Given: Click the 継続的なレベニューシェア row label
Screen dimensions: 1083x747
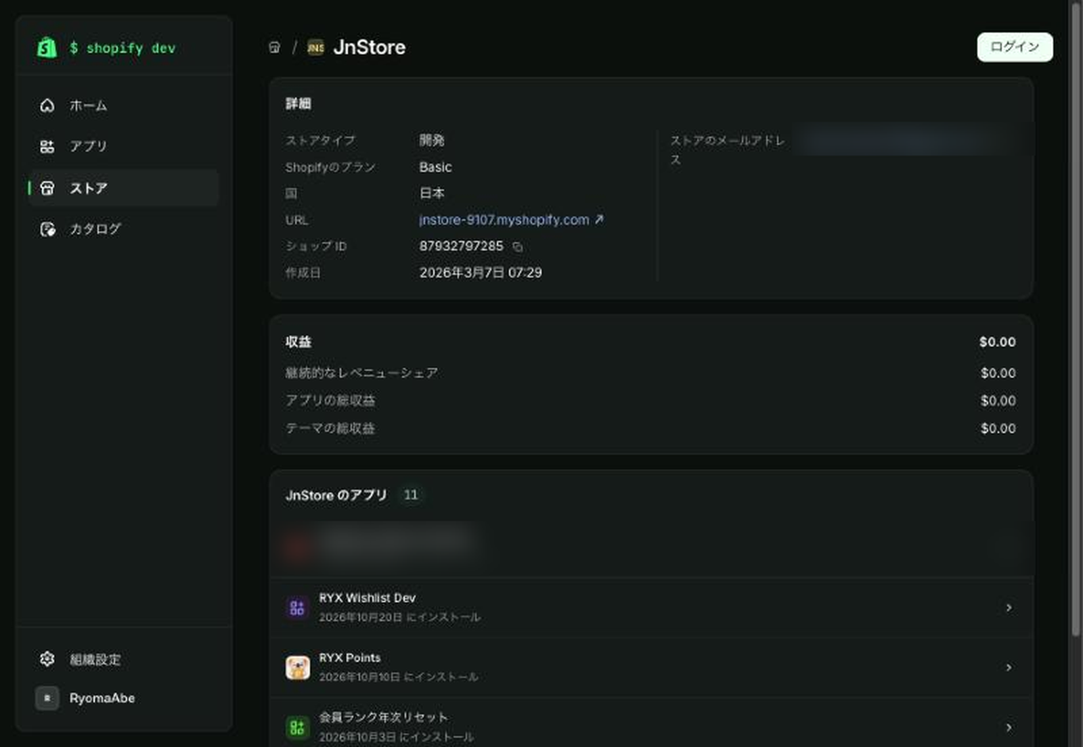Looking at the screenshot, I should point(361,373).
